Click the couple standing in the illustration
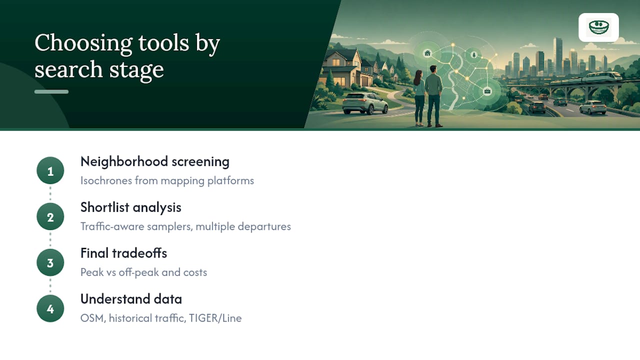Screen dimensions: 640x360 (428, 96)
